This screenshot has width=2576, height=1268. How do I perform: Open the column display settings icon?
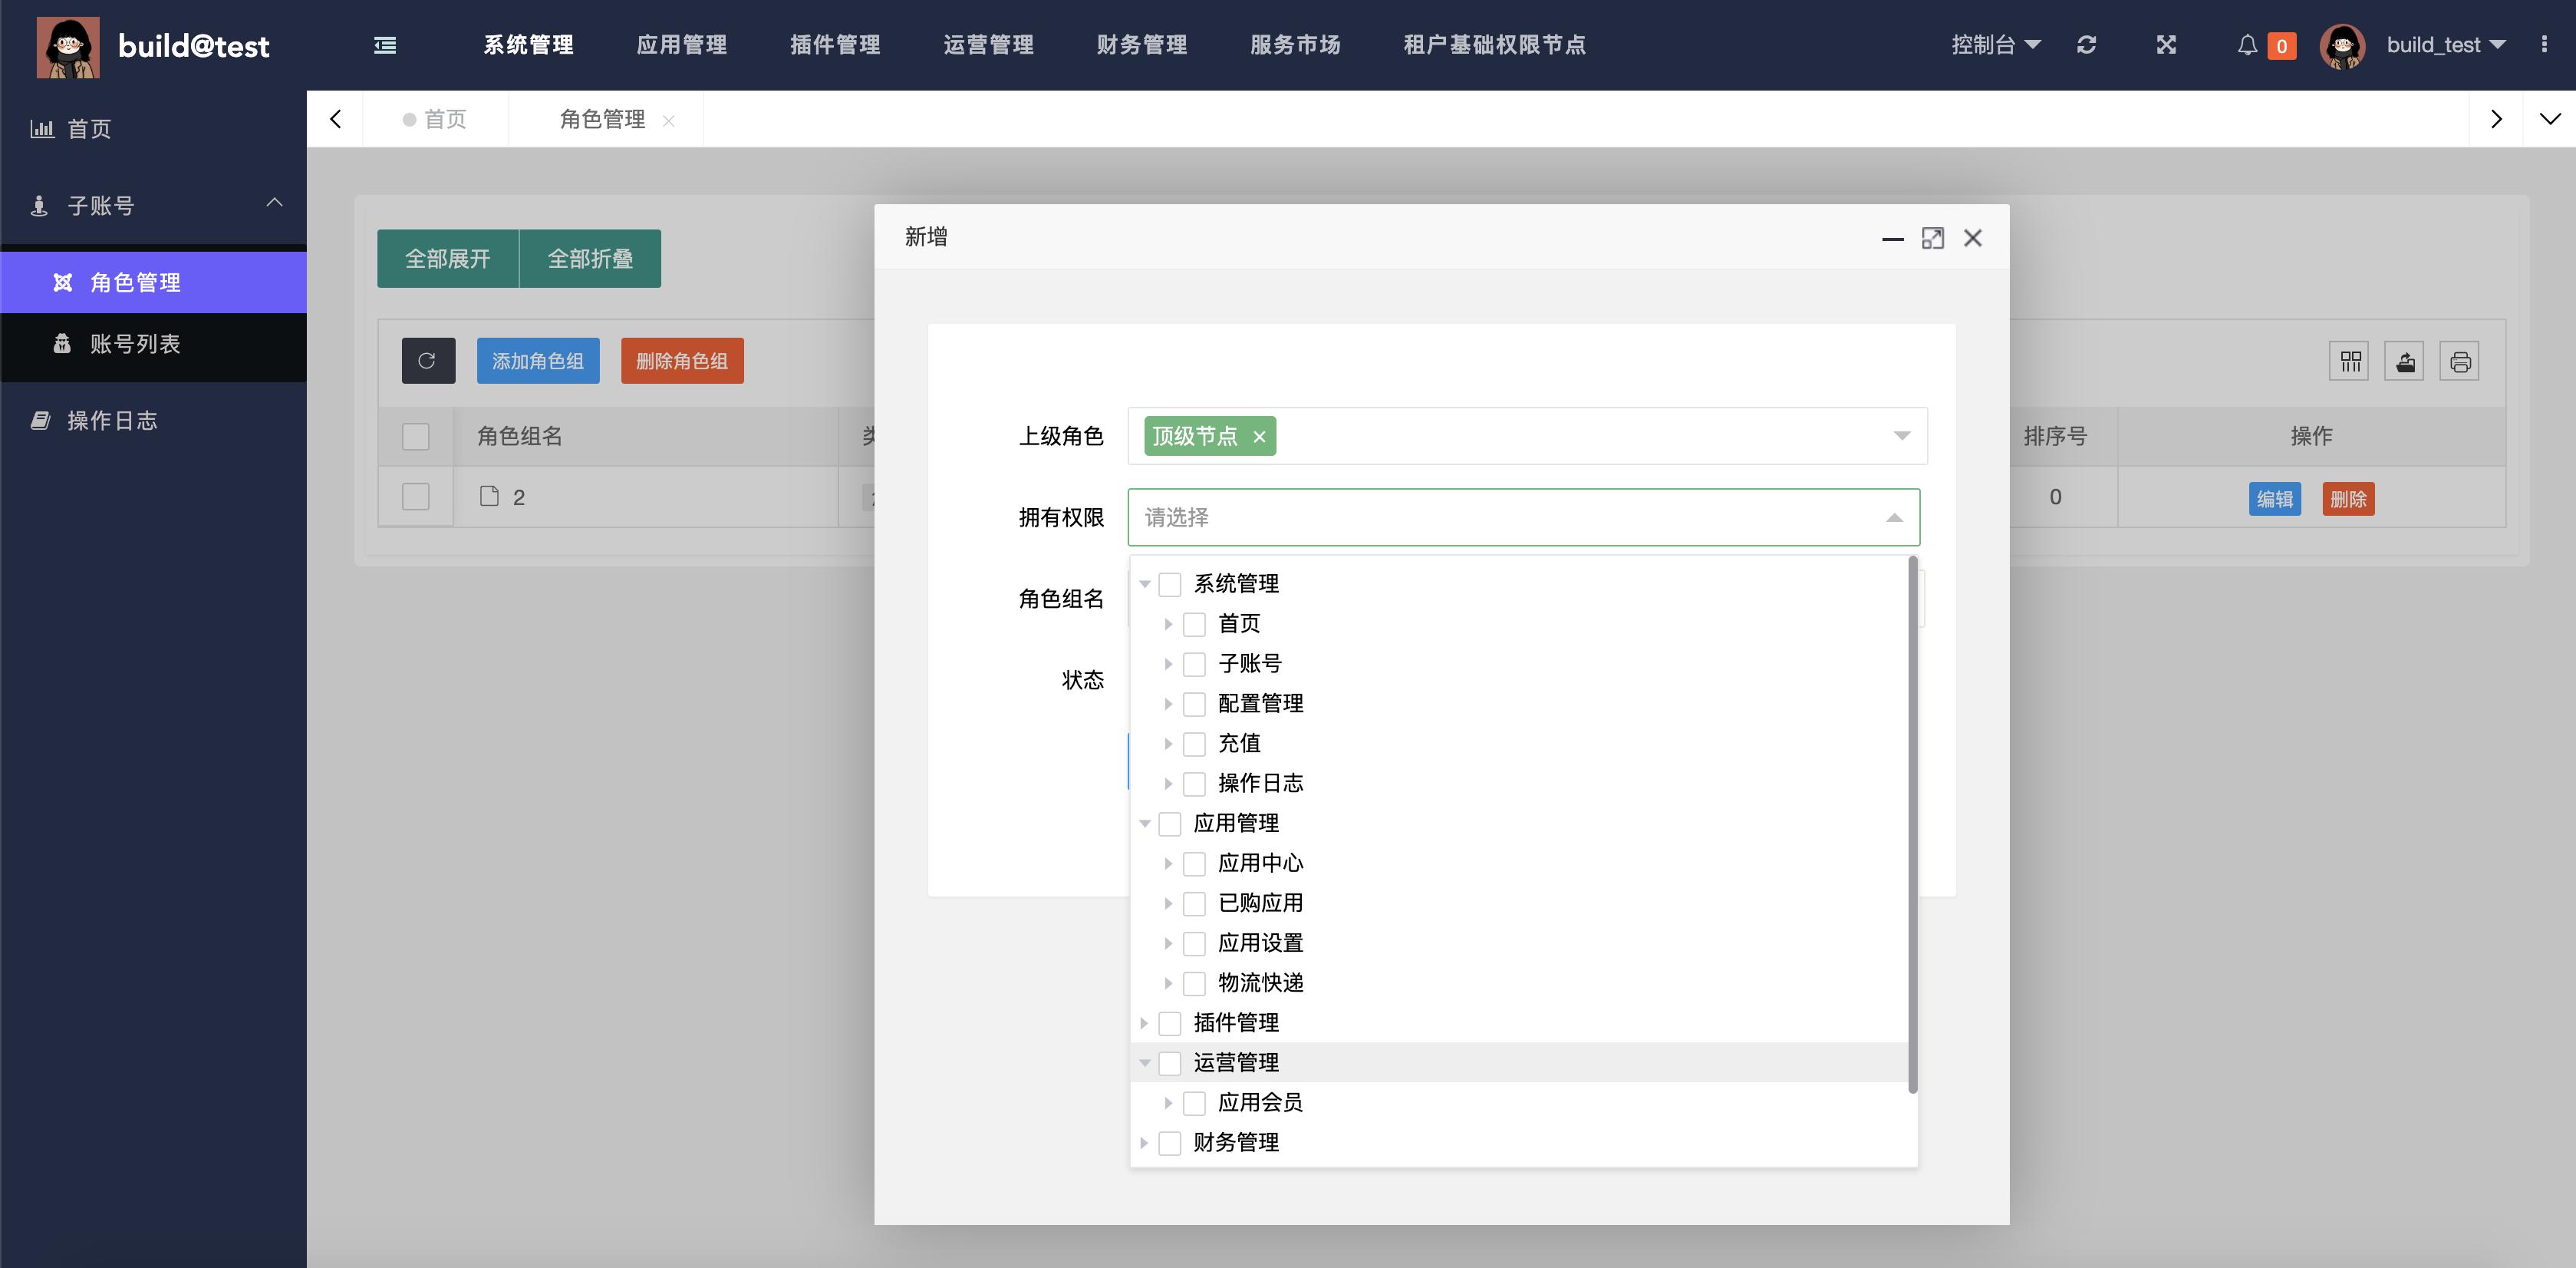[2350, 360]
